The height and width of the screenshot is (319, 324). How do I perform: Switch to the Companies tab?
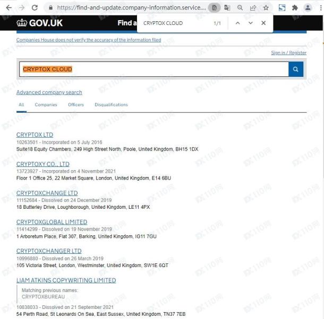(x=46, y=105)
